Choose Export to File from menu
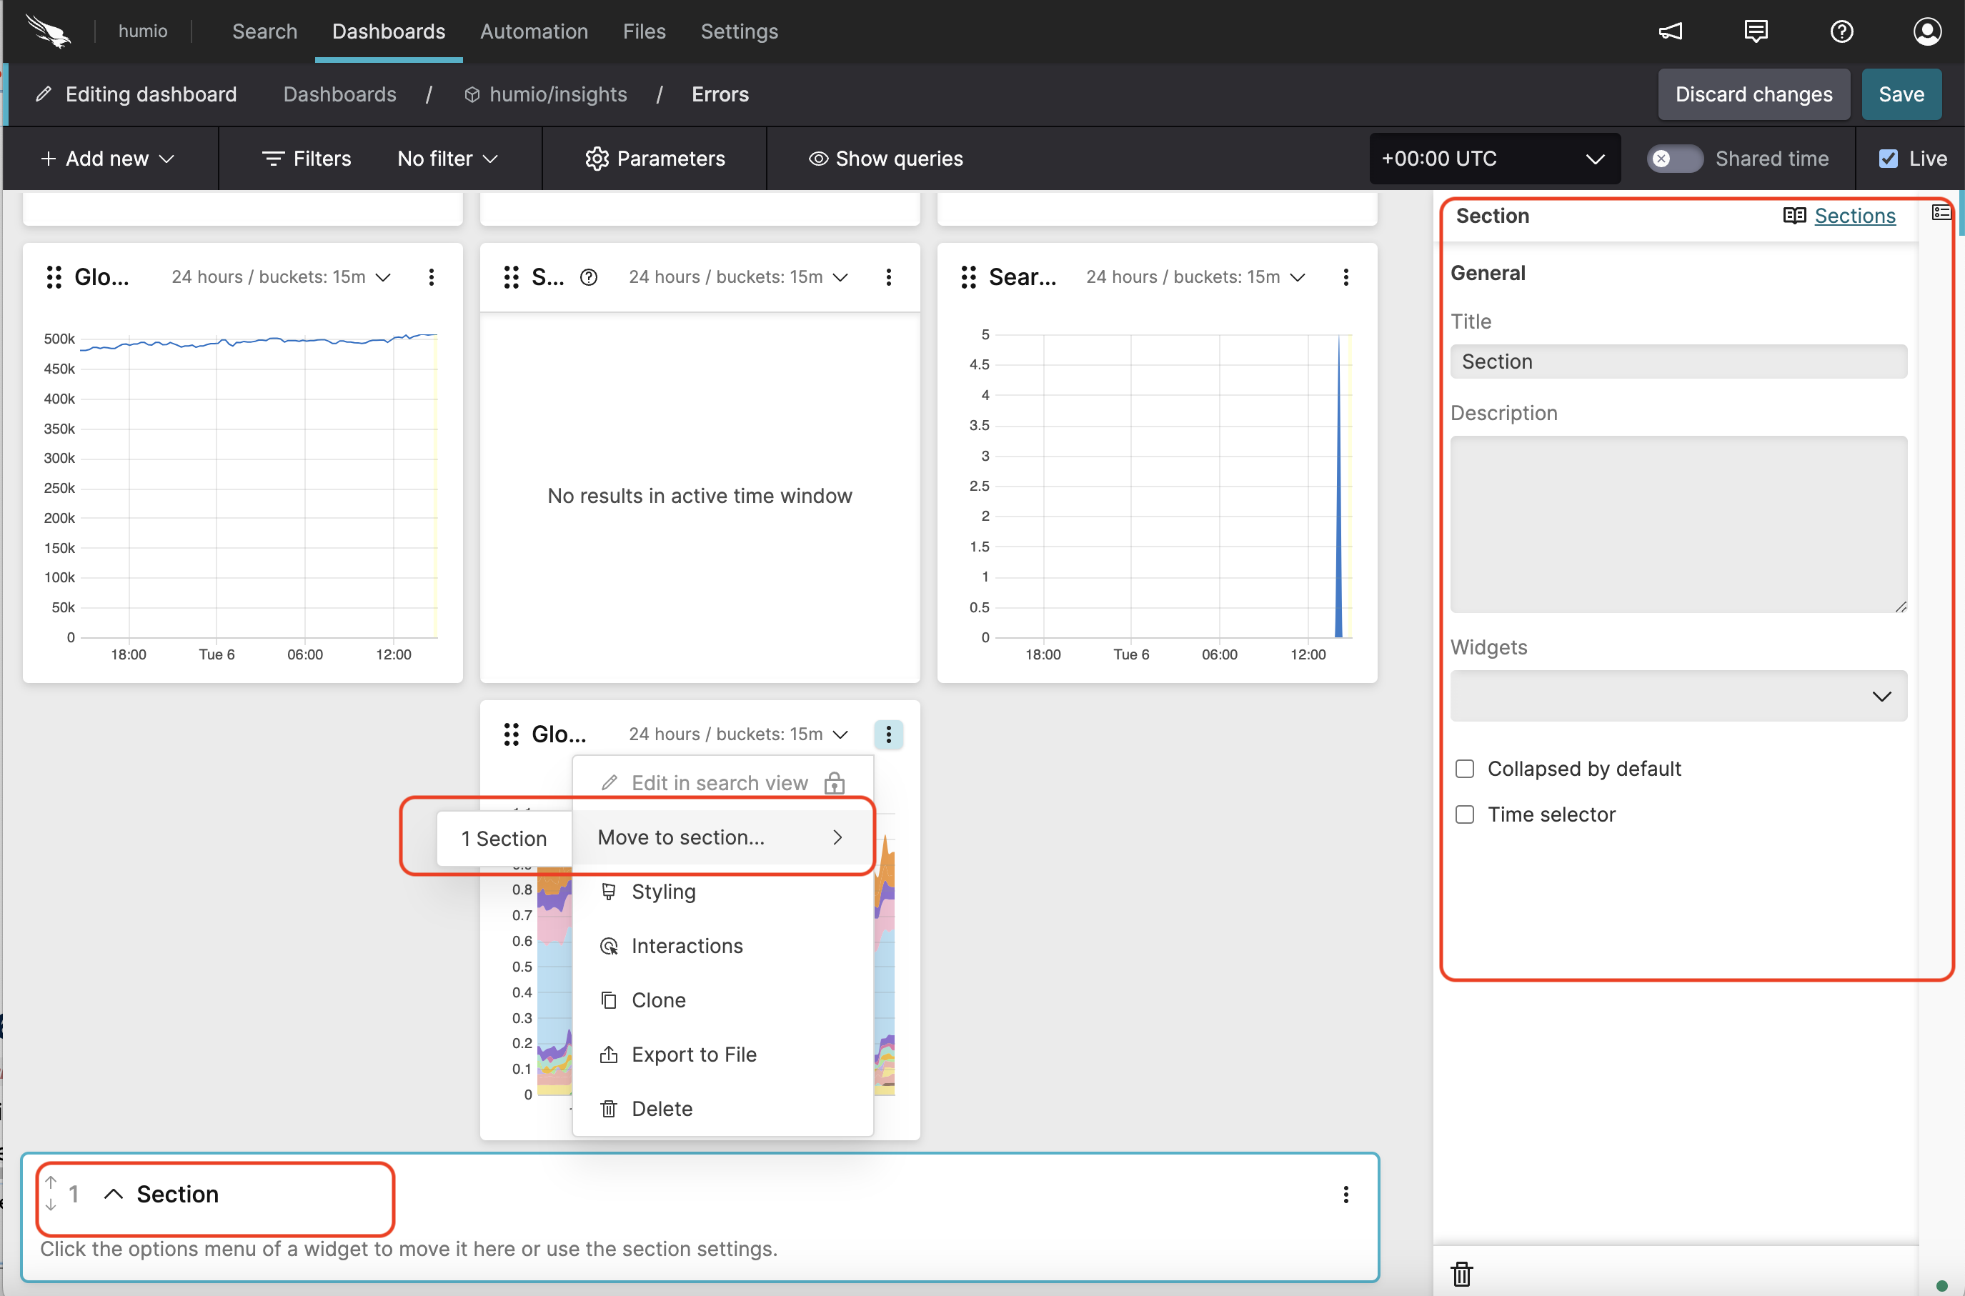1965x1296 pixels. [694, 1054]
